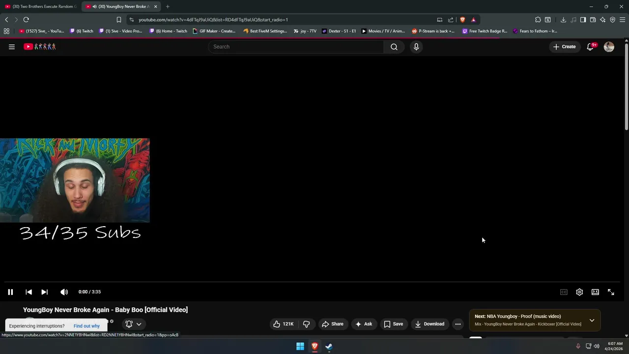Viewport: 629px width, 354px height.
Task: Open the extensions puzzle icon
Action: (x=538, y=20)
